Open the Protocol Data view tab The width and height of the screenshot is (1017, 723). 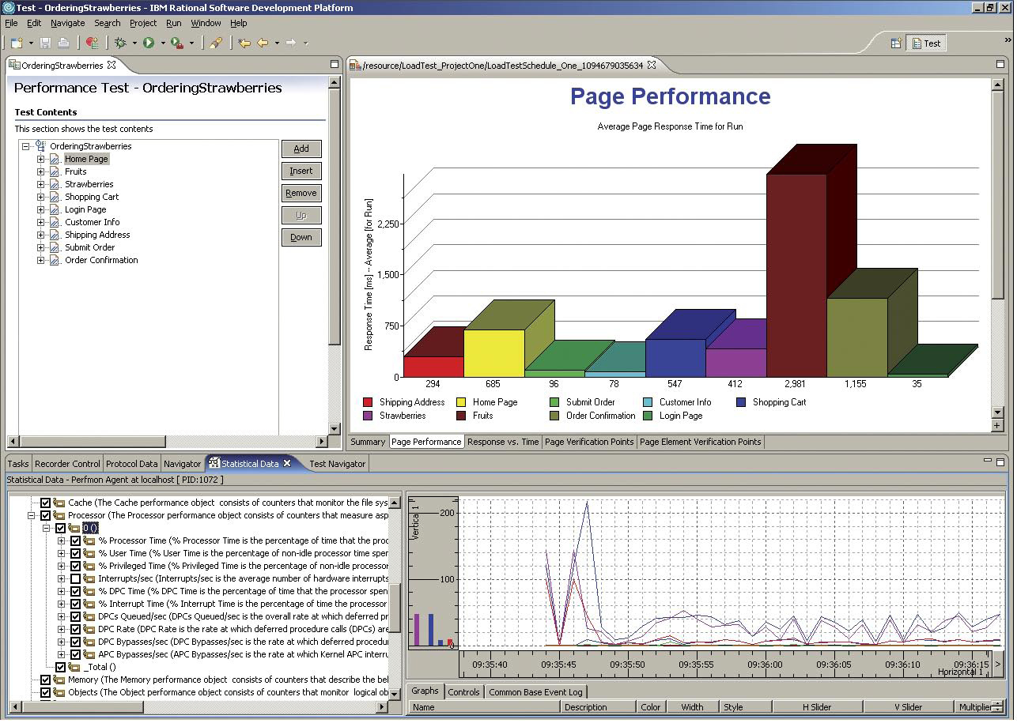pos(132,464)
